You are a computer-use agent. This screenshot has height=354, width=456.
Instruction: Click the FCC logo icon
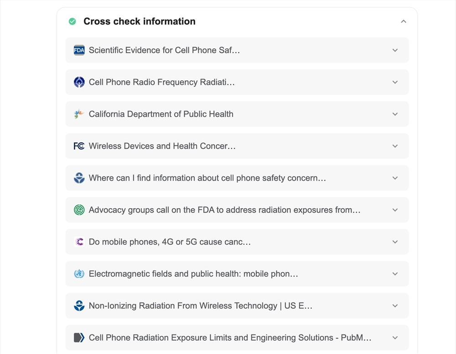[79, 146]
